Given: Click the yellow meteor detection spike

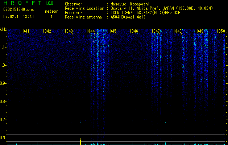Looking at the screenshot, I should [x=80, y=141].
